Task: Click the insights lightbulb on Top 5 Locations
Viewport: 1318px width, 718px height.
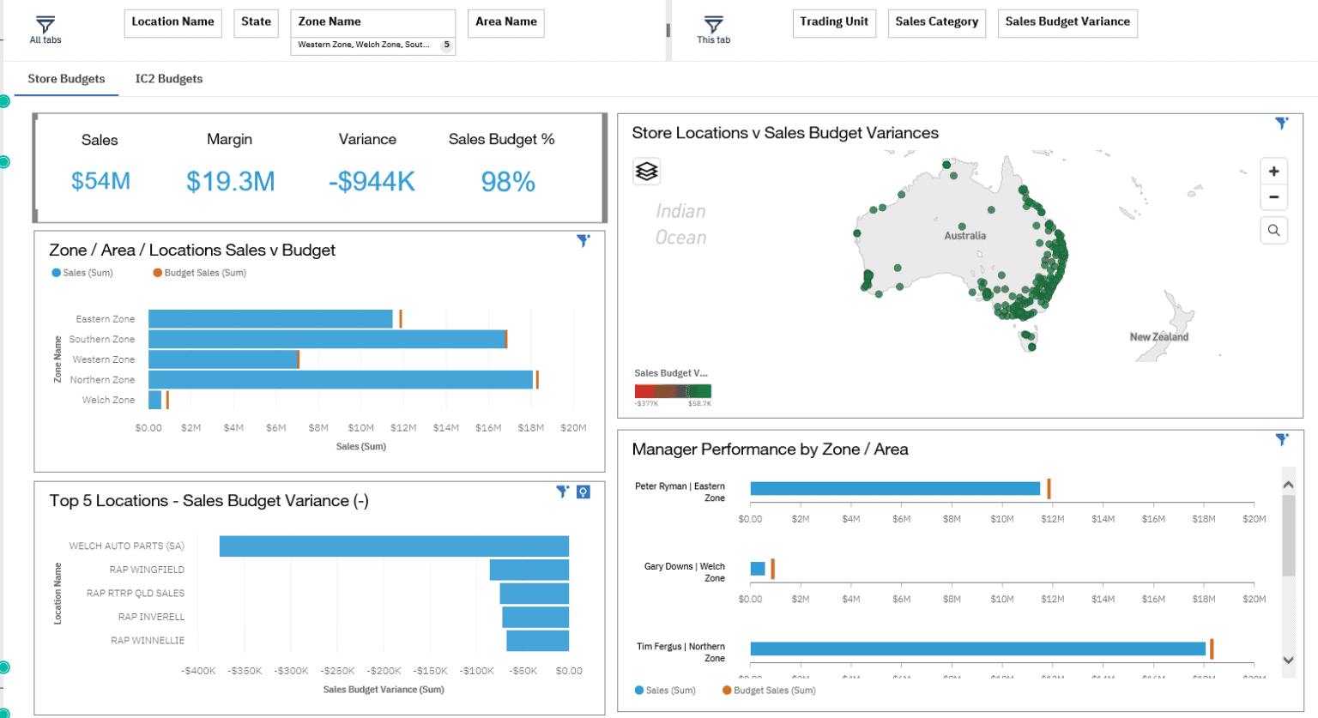Action: point(583,492)
